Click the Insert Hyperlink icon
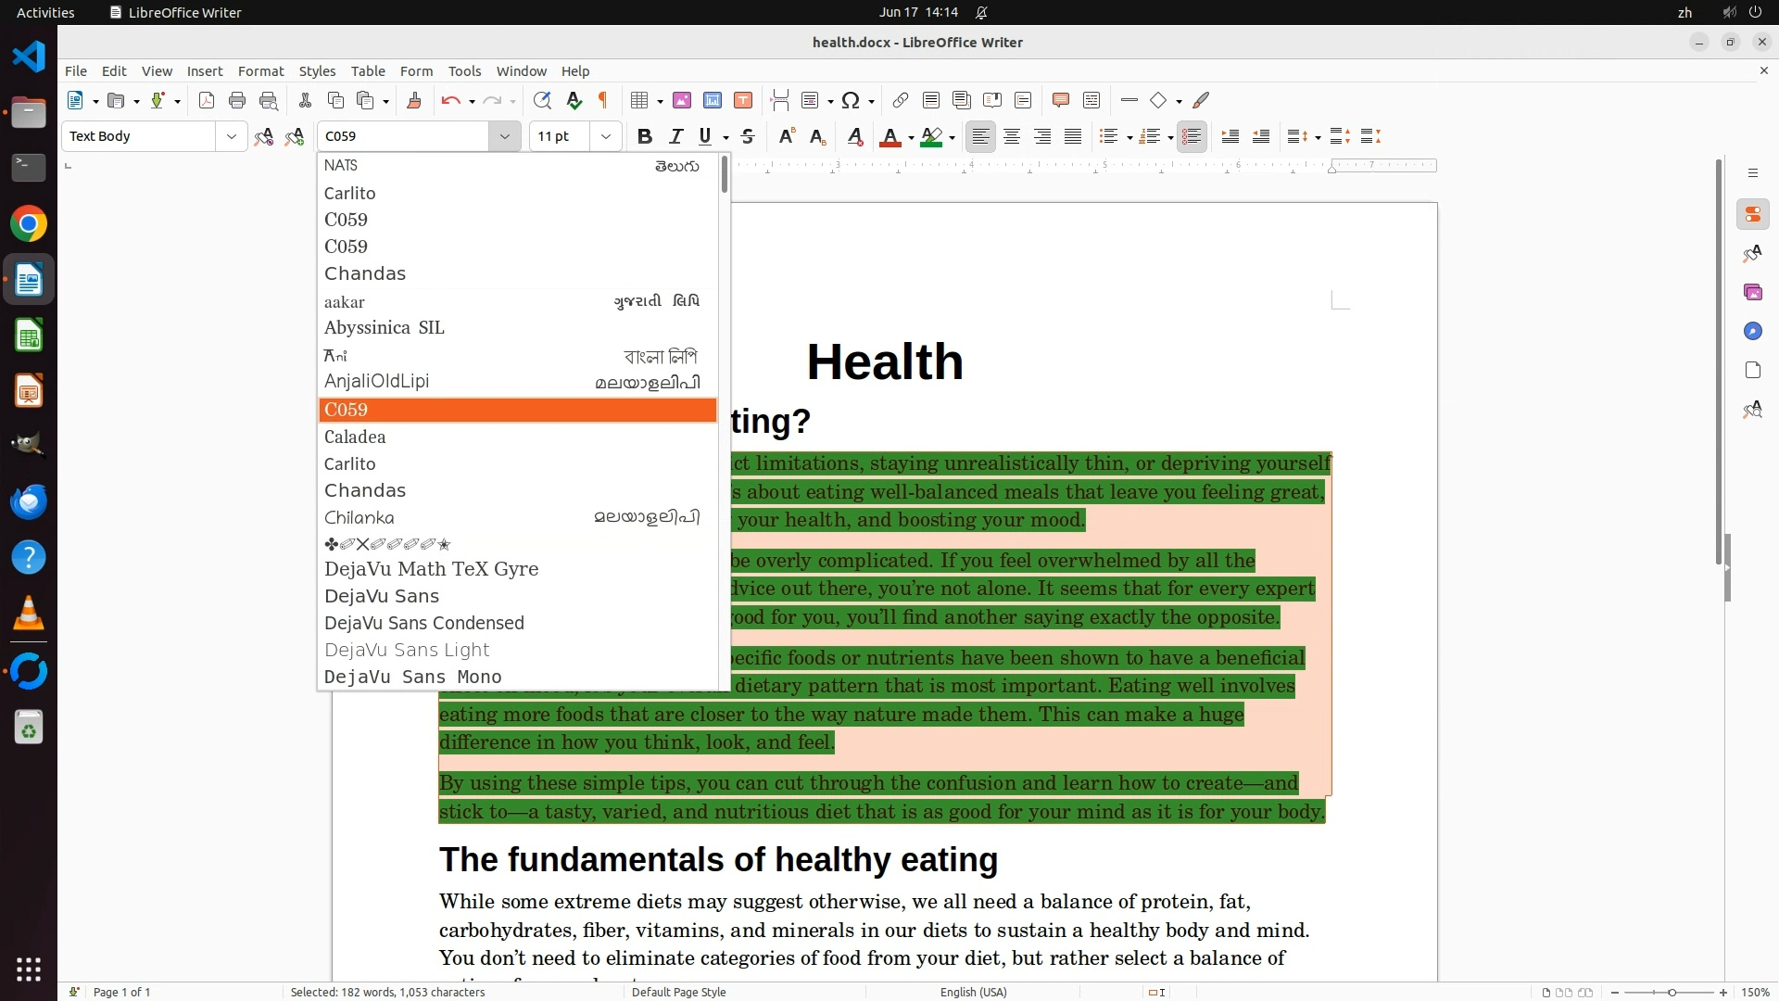The width and height of the screenshot is (1779, 1001). pyautogui.click(x=900, y=100)
